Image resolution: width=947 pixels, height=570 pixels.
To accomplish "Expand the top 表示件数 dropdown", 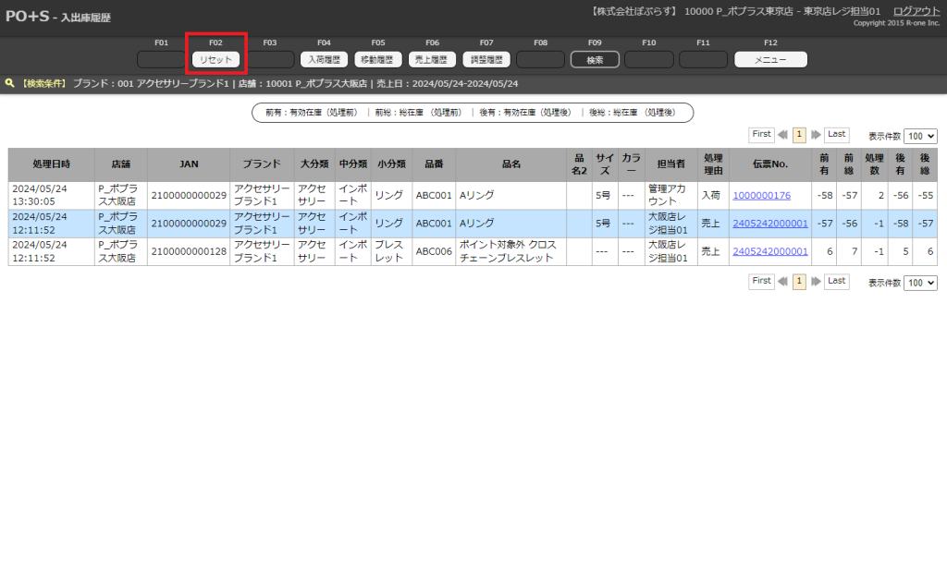I will pyautogui.click(x=920, y=136).
